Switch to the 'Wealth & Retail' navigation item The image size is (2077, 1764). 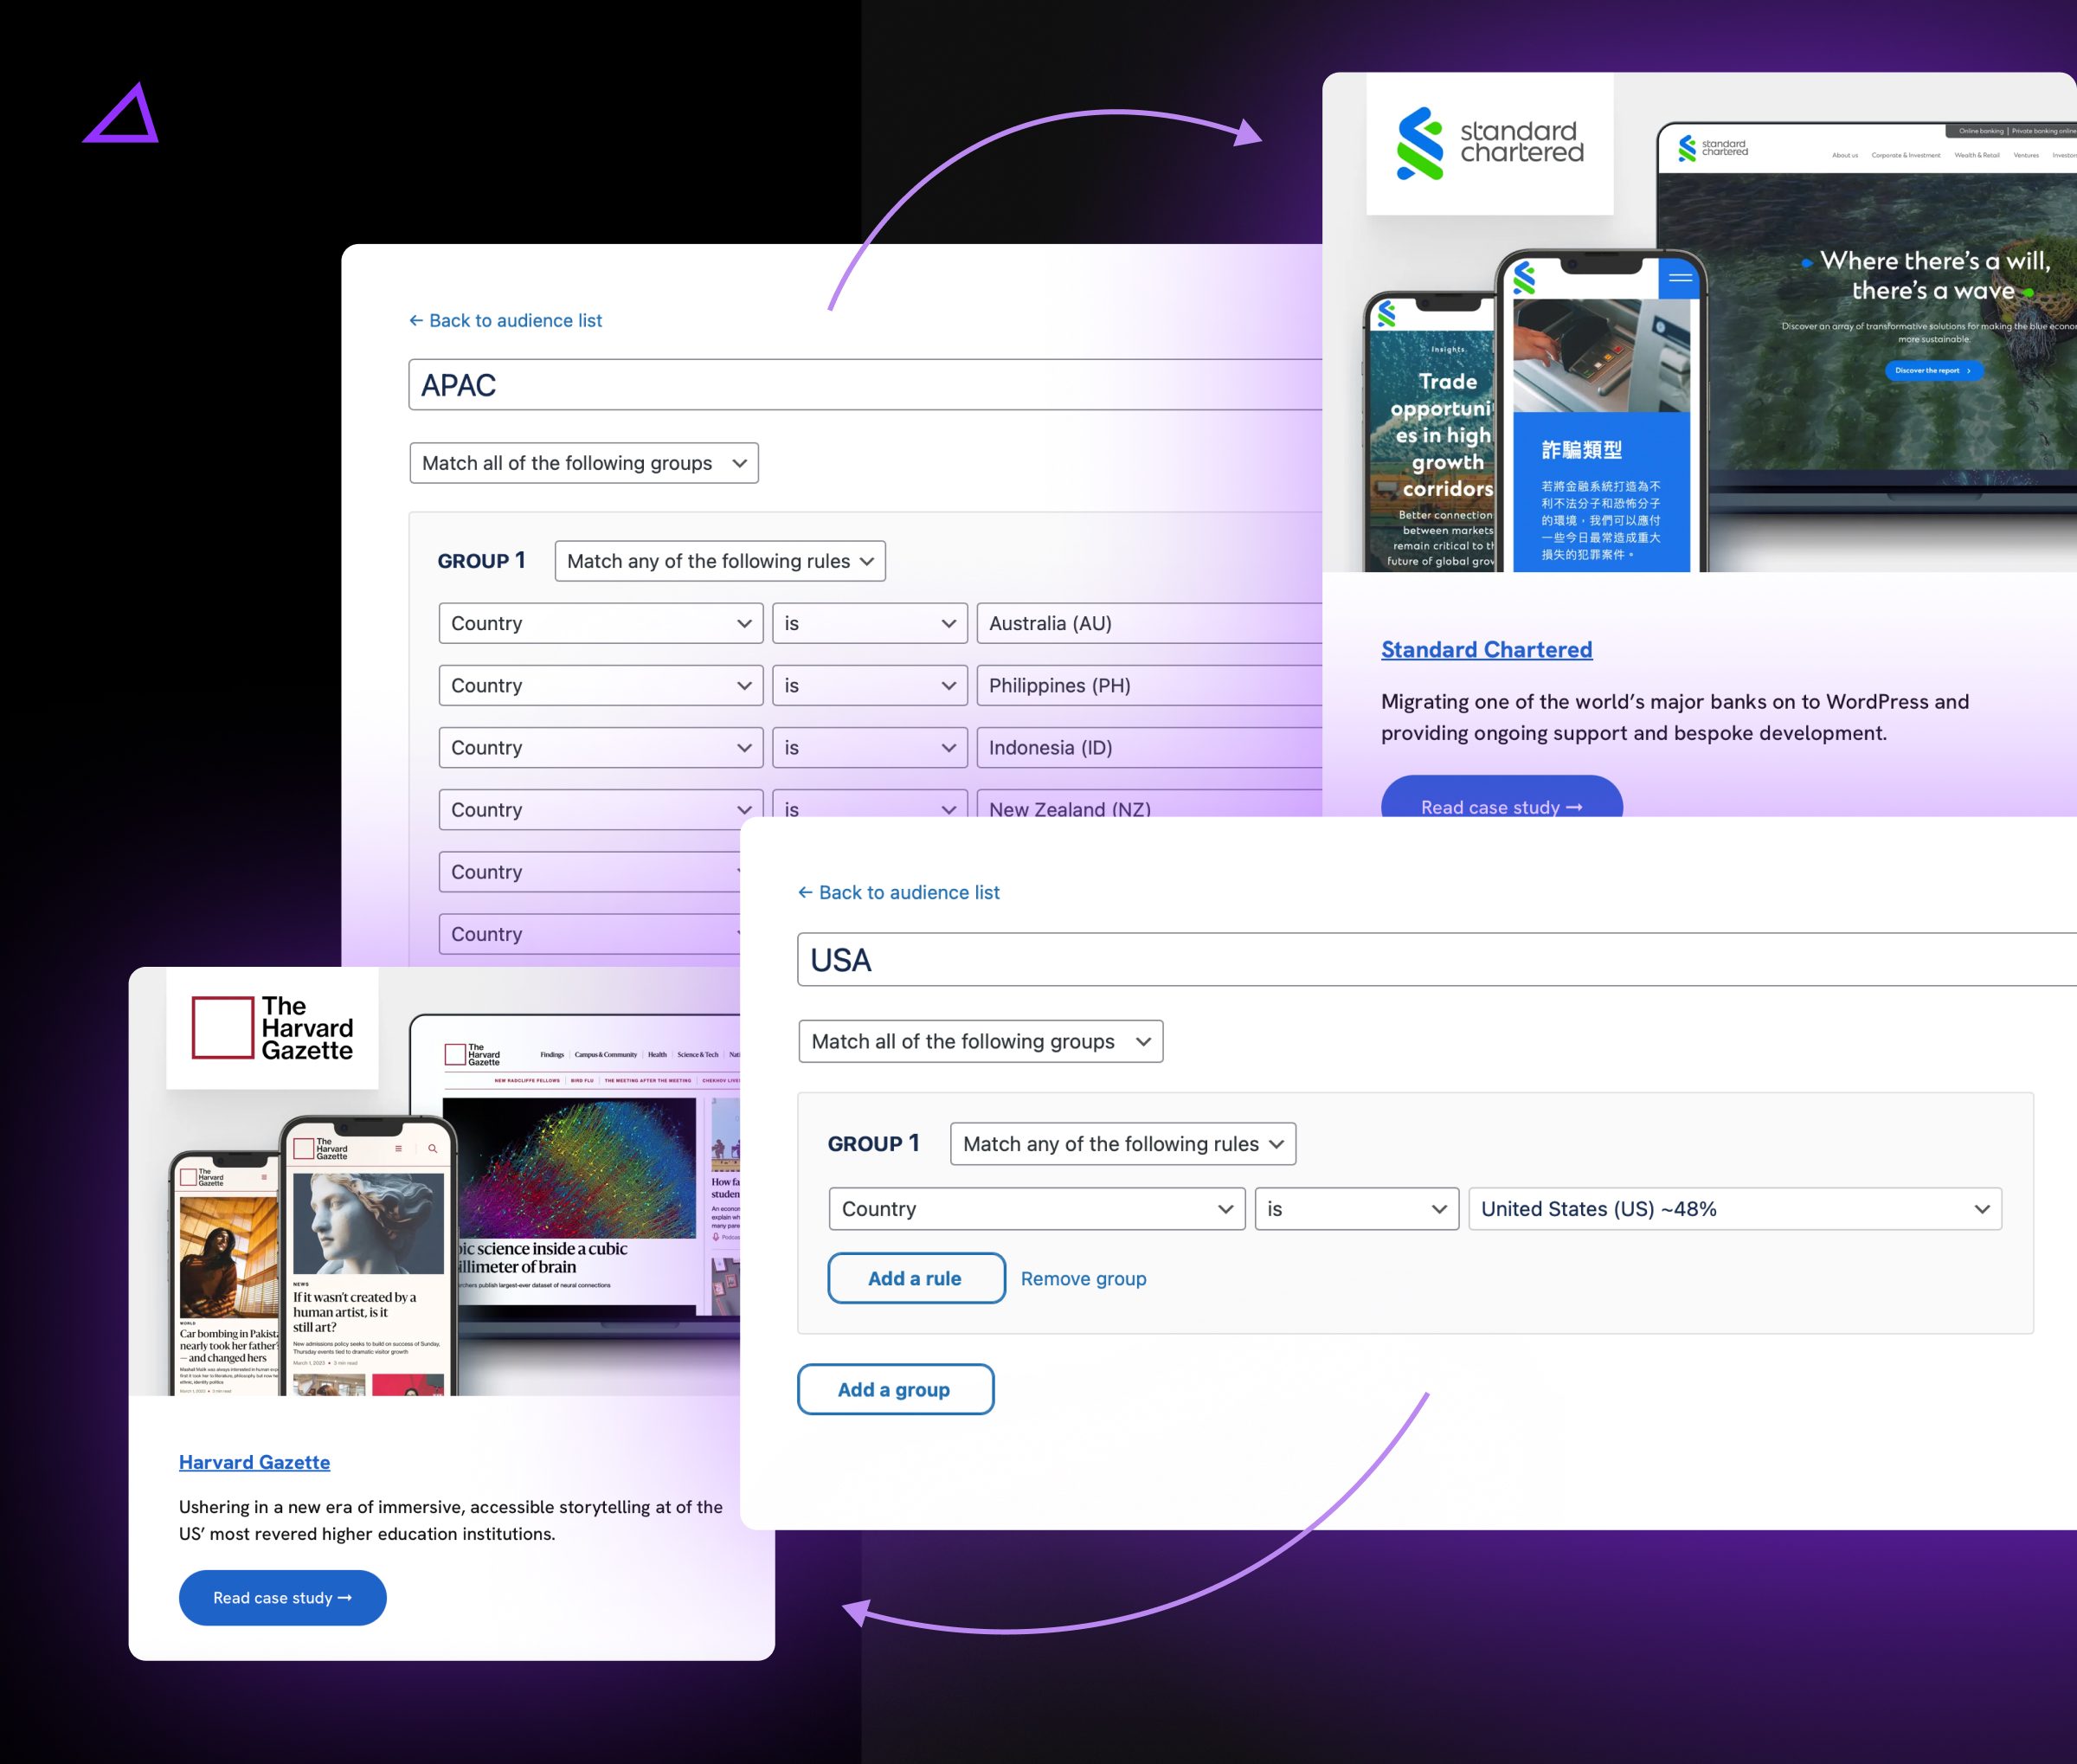click(1978, 155)
